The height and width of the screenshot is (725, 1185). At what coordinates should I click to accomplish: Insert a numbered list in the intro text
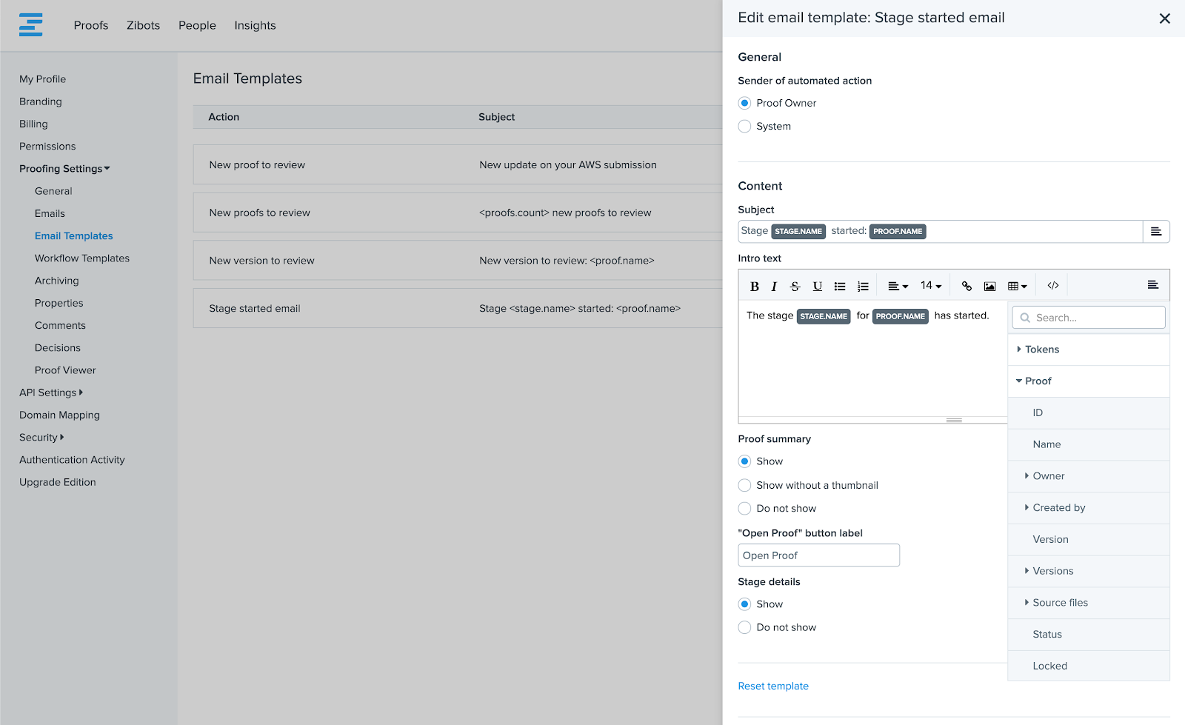(x=863, y=287)
